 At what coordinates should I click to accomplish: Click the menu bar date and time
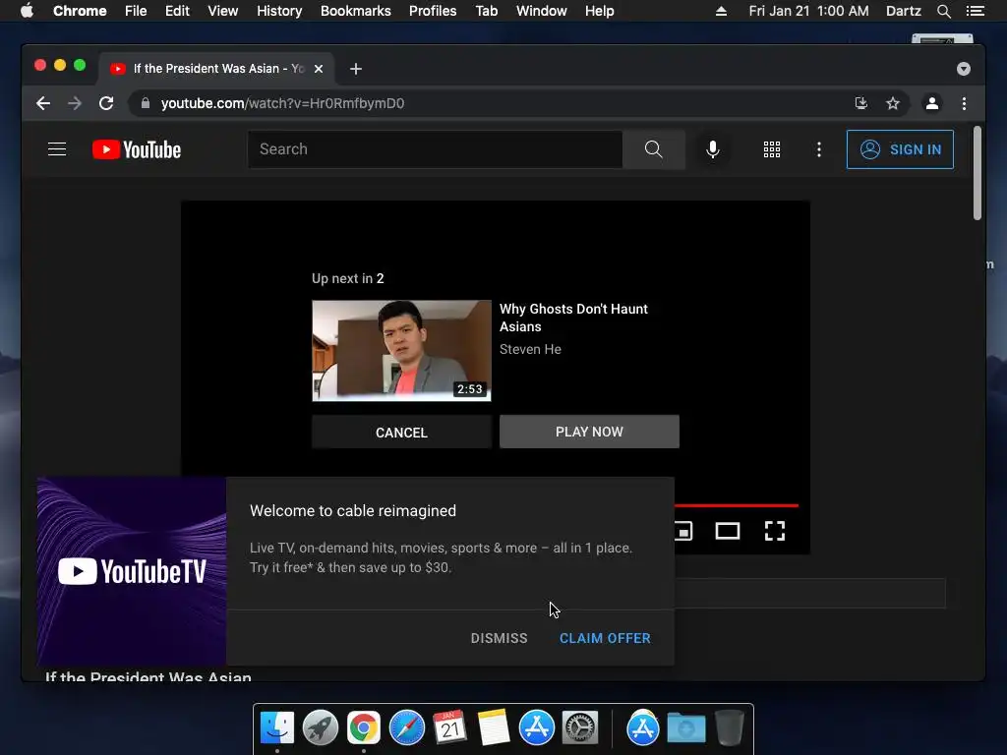tap(808, 11)
